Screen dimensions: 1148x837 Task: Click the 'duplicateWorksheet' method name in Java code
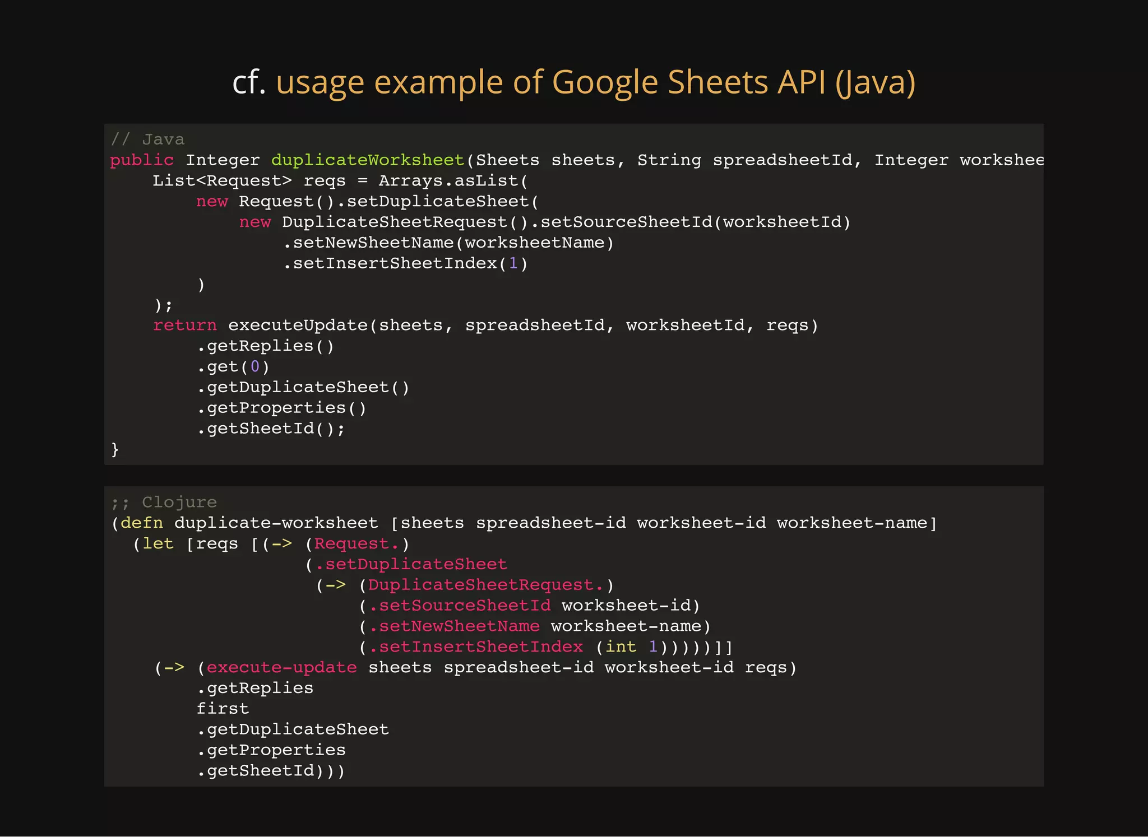[368, 160]
